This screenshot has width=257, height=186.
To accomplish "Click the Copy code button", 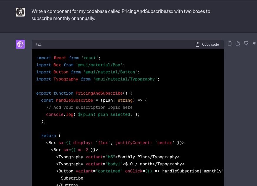I will (207, 45).
